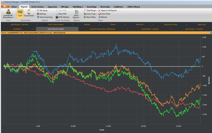Open the Opponents ribbon tab
212x133 pixels.
pos(52,7)
